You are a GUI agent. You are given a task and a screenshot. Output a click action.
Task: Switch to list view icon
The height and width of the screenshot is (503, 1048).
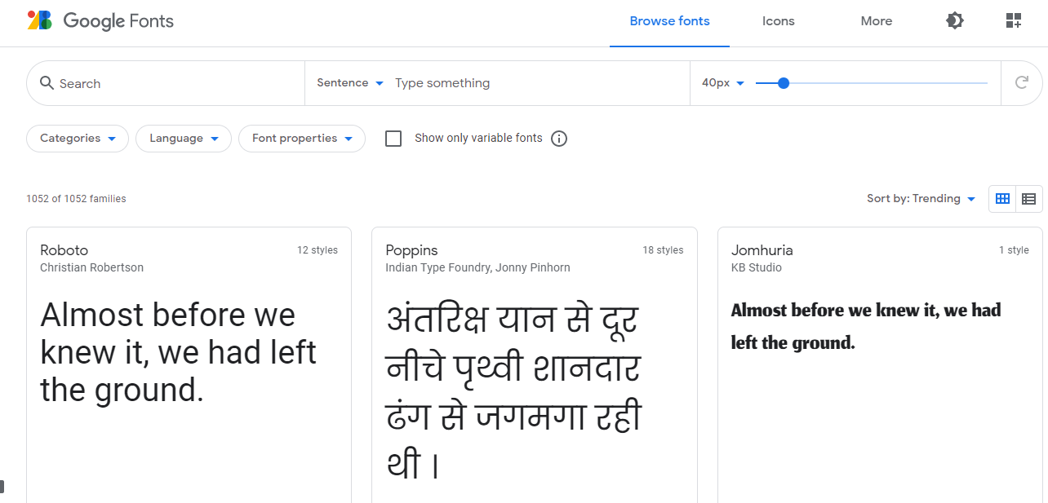(x=1029, y=198)
